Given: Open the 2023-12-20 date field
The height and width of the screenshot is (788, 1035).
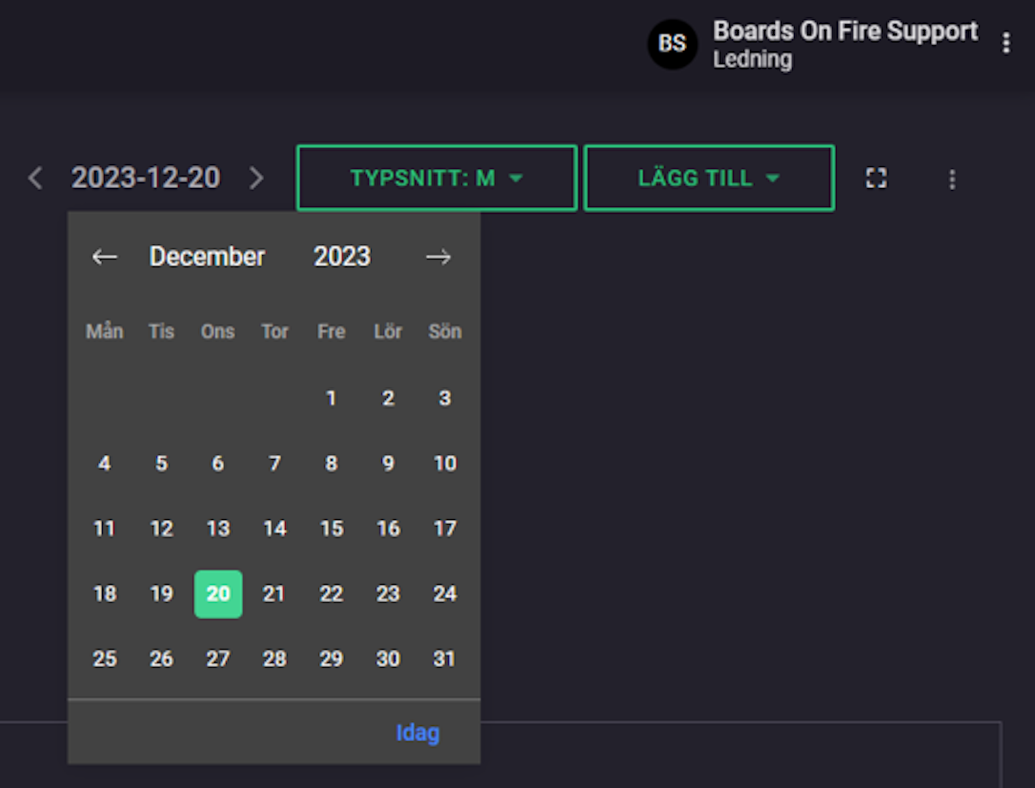Looking at the screenshot, I should (145, 178).
